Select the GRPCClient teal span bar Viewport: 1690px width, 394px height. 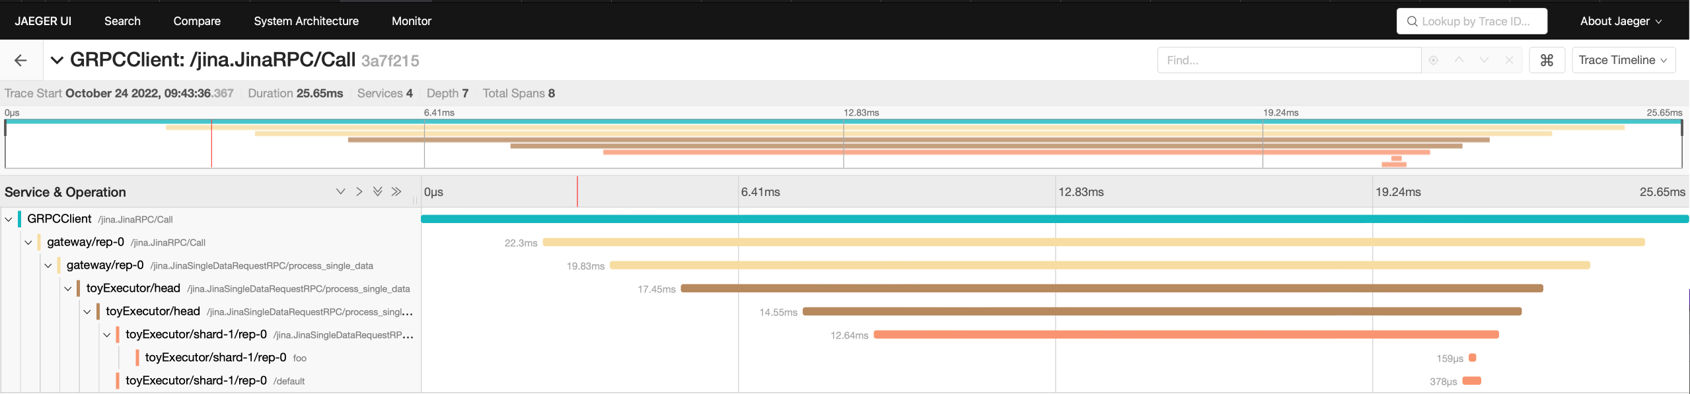[1054, 219]
